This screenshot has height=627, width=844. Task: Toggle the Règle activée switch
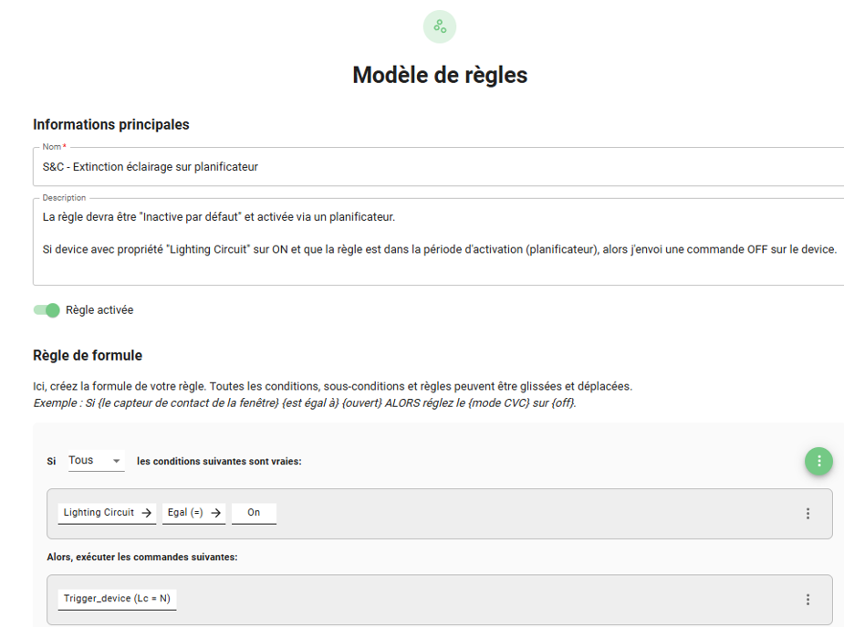47,310
